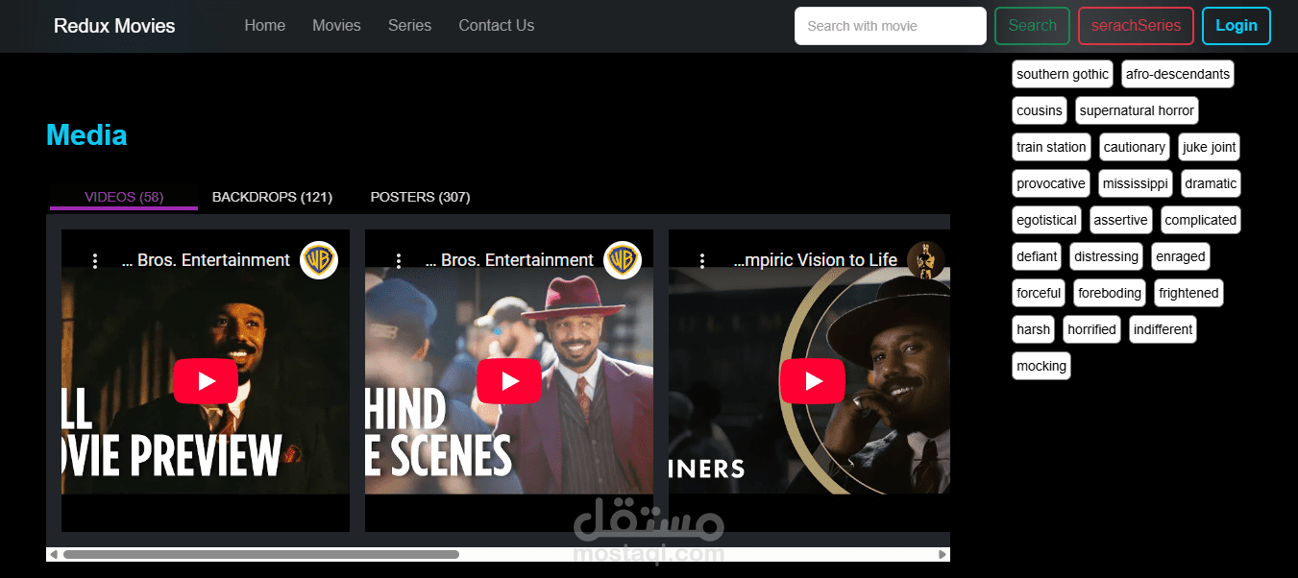Switch to the Videos (58) tab
1298x578 pixels.
124,197
